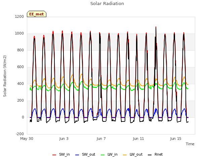Click the Jun 15 x-axis tick label

[176, 139]
